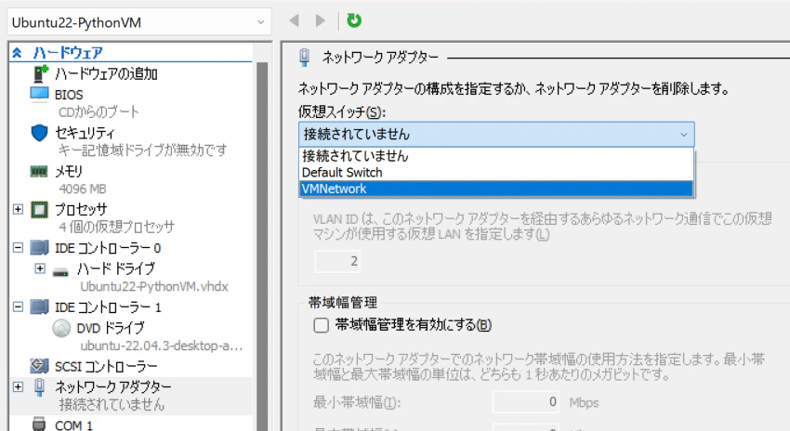790x431 pixels.
Task: Expand the ネットワーク アダプター tree node
Action: pos(19,386)
